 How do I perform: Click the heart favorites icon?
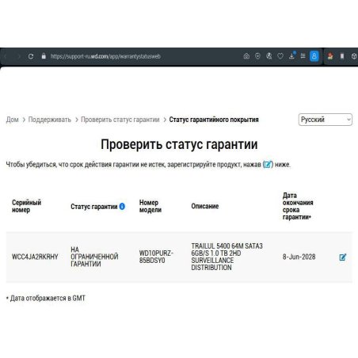280,56
